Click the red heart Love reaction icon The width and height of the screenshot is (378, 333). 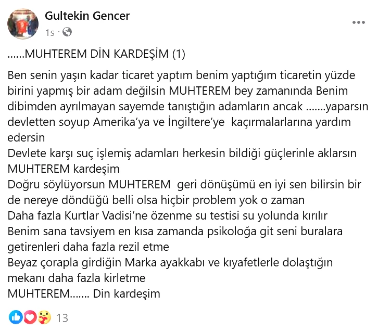[30, 317]
